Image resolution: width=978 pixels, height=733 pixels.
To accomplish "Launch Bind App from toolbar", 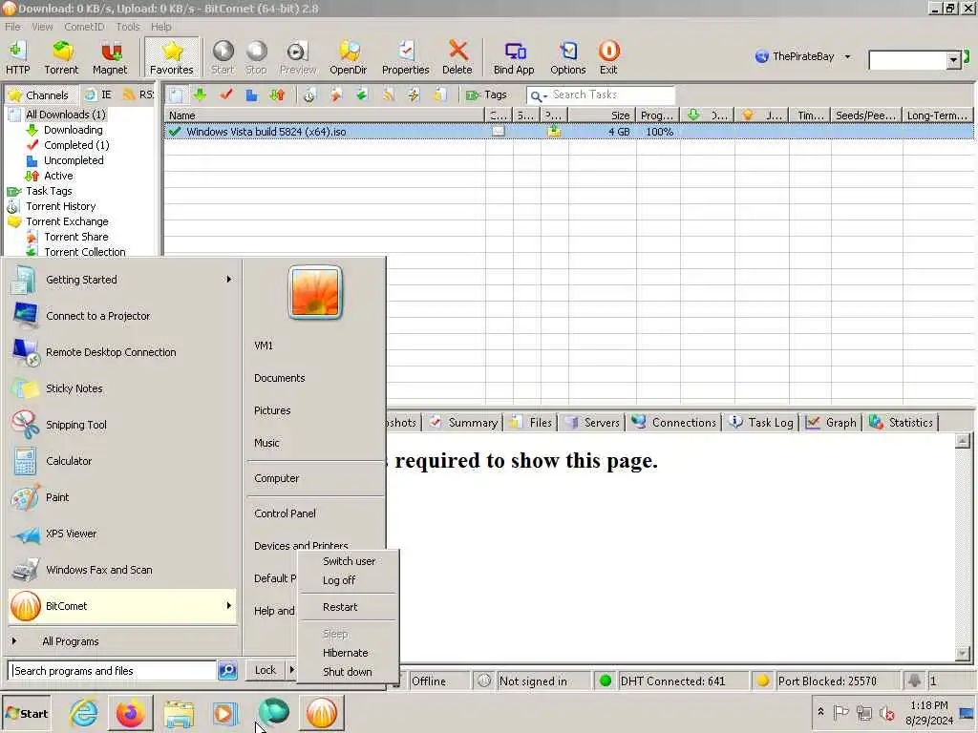I will point(514,57).
